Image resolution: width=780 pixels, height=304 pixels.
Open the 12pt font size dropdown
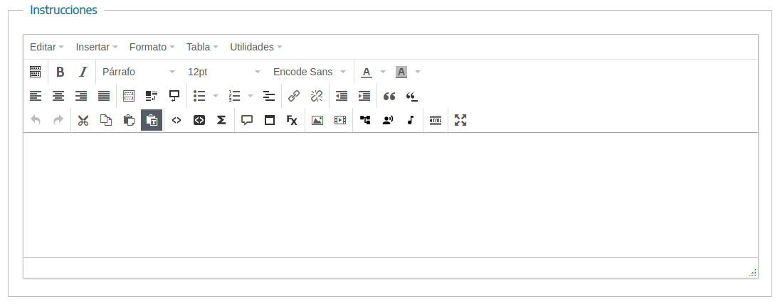(223, 72)
